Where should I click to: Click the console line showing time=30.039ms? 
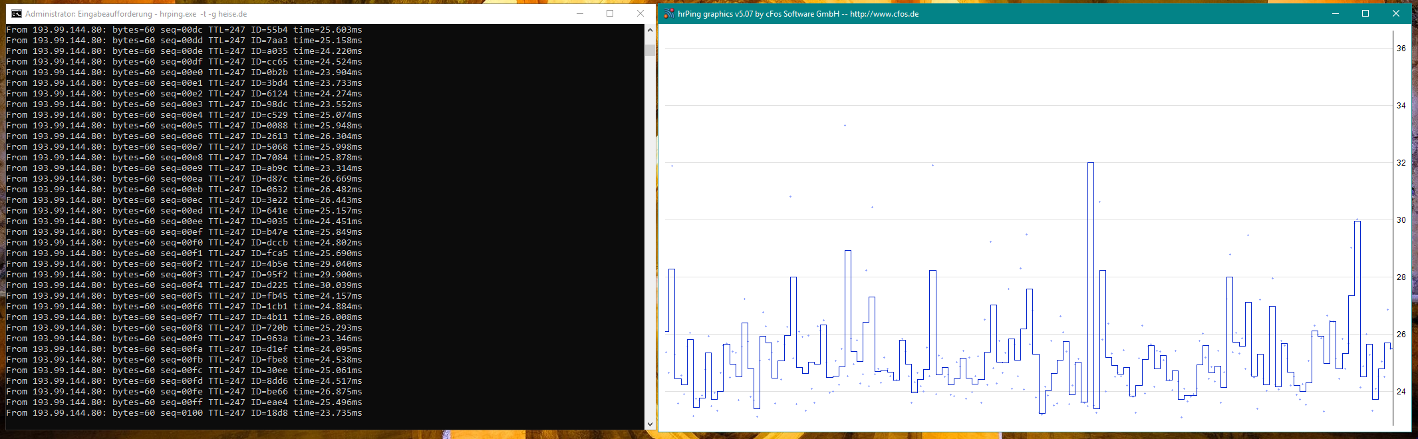184,285
